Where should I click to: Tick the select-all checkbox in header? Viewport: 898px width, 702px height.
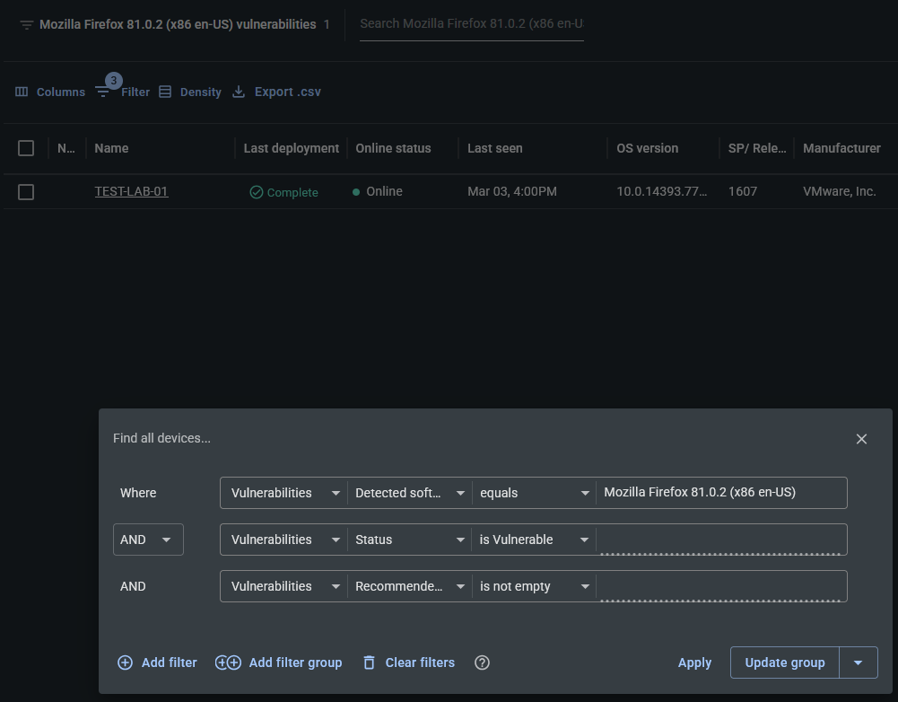pos(26,148)
